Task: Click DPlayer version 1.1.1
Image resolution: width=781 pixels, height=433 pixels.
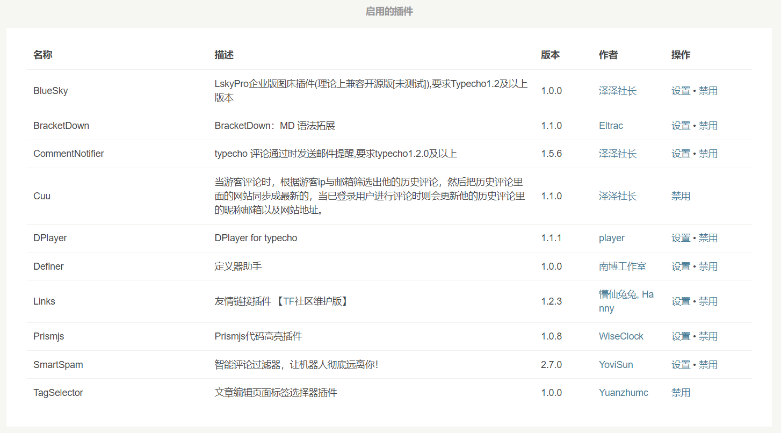Action: point(551,238)
